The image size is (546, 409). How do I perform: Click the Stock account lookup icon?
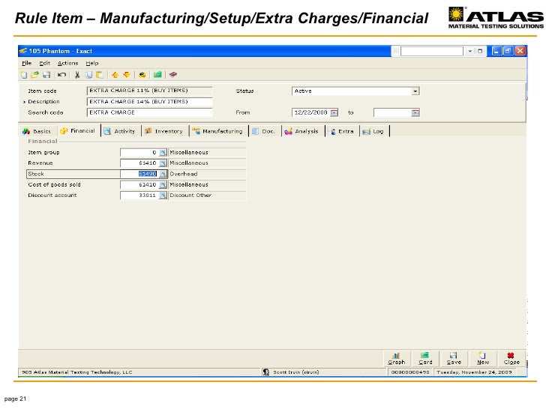tap(163, 174)
